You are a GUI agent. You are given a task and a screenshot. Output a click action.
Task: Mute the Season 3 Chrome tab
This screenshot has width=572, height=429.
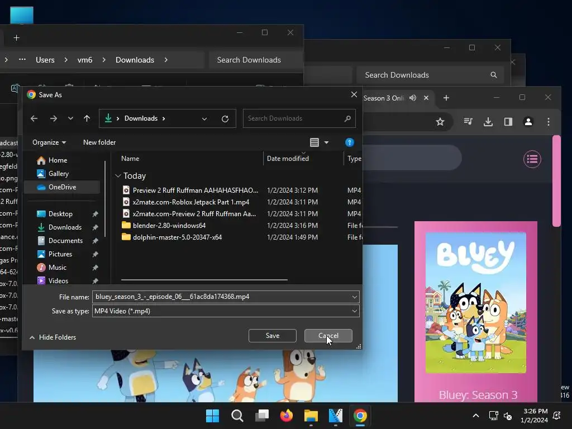pos(413,98)
